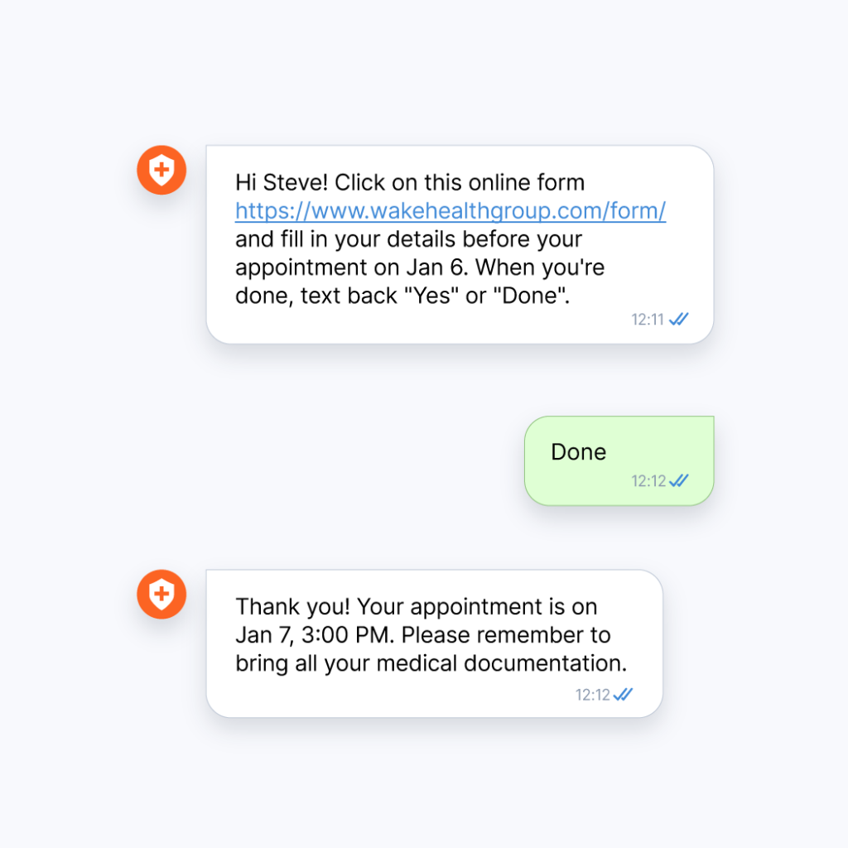The image size is (848, 848).
Task: Click the orange shield avatar beside the first message
Action: 161,171
